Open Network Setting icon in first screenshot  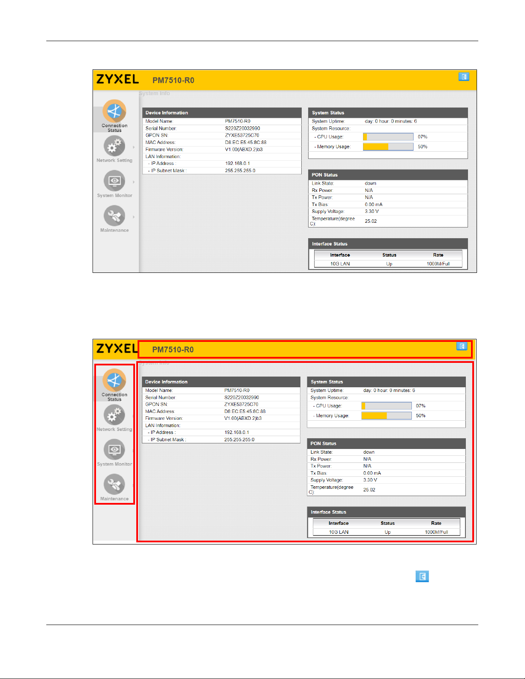[x=114, y=146]
